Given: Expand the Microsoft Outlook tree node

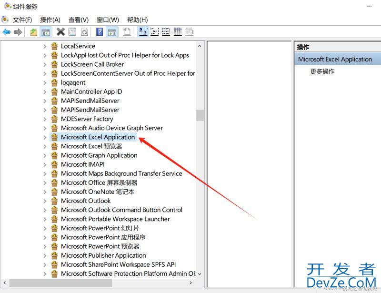Looking at the screenshot, I should 45,201.
